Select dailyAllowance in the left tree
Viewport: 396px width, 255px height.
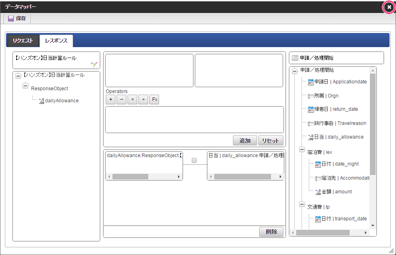point(62,101)
